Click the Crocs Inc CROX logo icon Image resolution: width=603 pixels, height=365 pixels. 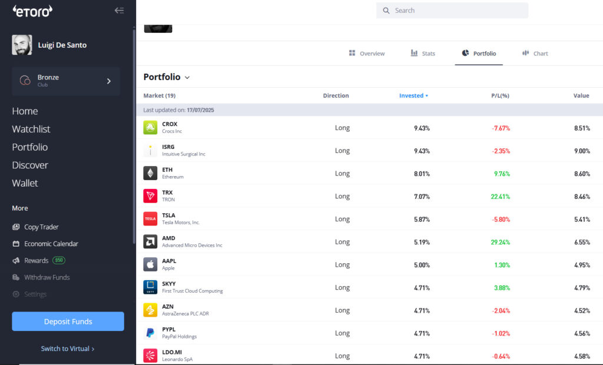pos(150,127)
